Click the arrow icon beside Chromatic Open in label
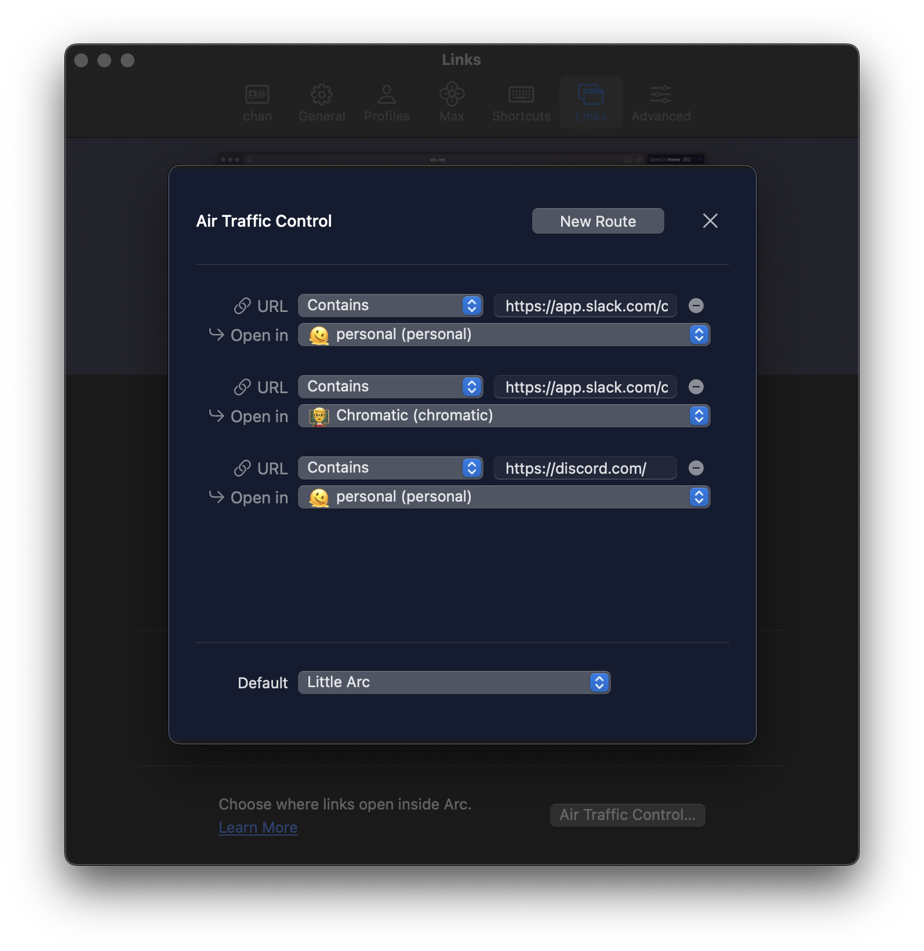Viewport: 924px width, 951px height. (216, 415)
